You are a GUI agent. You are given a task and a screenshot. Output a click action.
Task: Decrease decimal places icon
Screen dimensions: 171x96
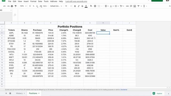(37, 6)
